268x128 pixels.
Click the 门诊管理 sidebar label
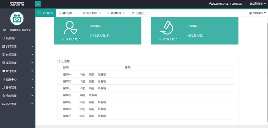[11, 46]
